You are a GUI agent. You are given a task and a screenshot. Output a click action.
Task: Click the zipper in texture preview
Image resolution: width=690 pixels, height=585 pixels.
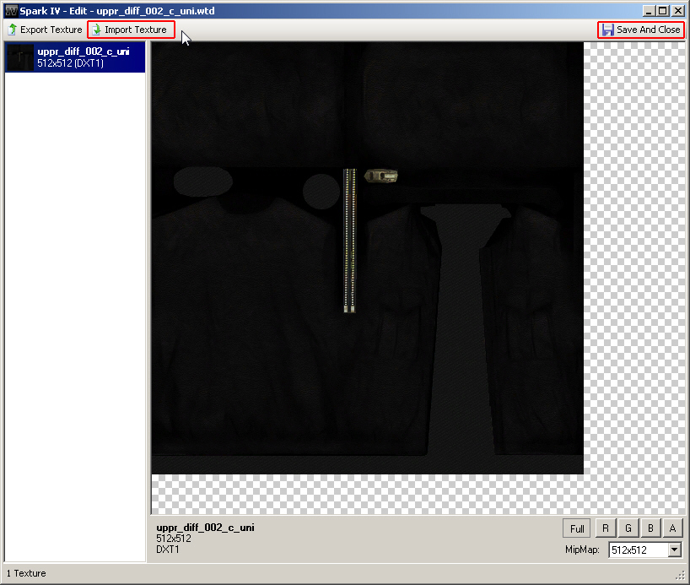click(x=349, y=241)
